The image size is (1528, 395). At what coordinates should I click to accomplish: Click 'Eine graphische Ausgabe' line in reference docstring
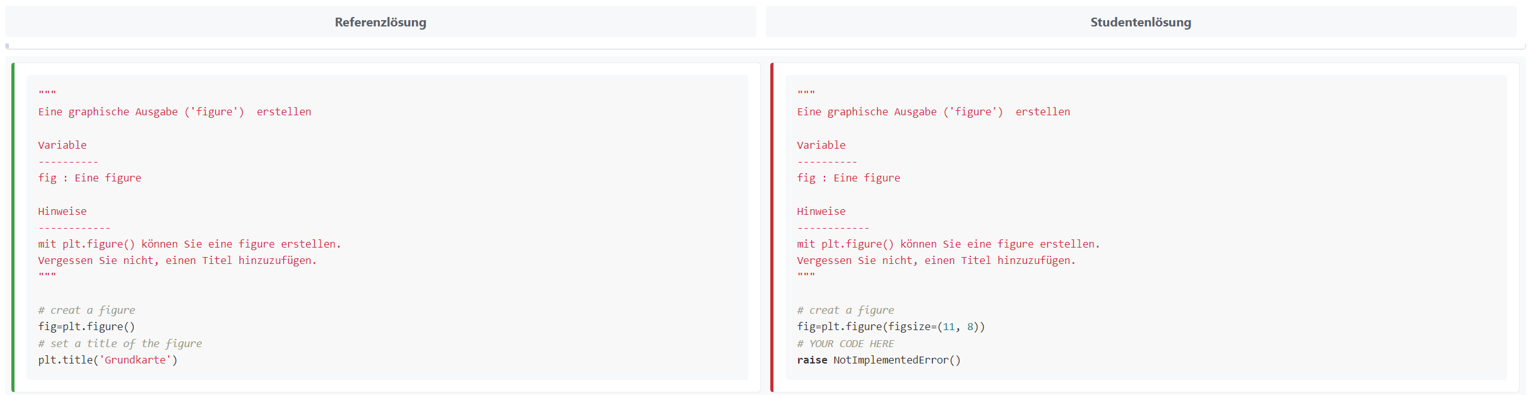pos(175,112)
